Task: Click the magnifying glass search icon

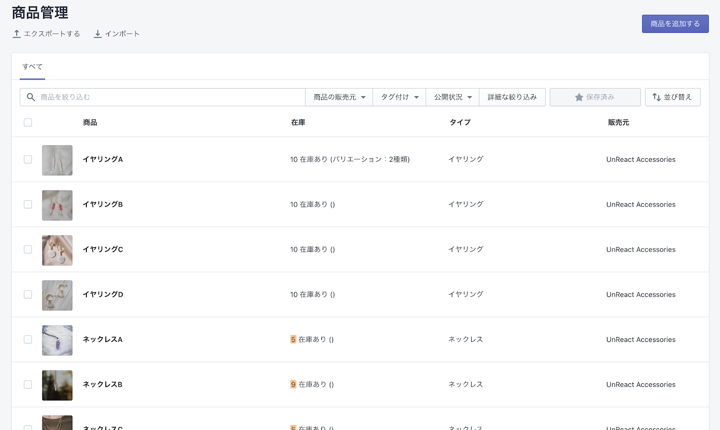Action: pos(31,97)
